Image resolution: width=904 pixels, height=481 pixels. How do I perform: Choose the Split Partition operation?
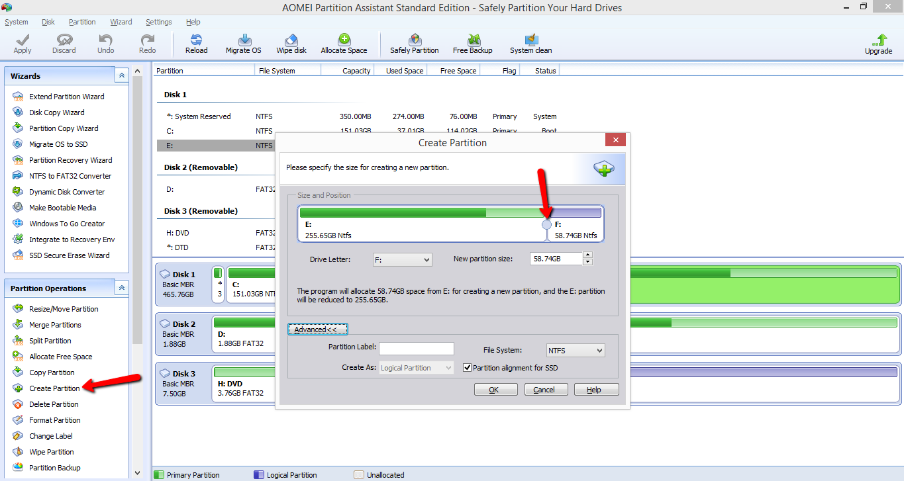[x=50, y=341]
